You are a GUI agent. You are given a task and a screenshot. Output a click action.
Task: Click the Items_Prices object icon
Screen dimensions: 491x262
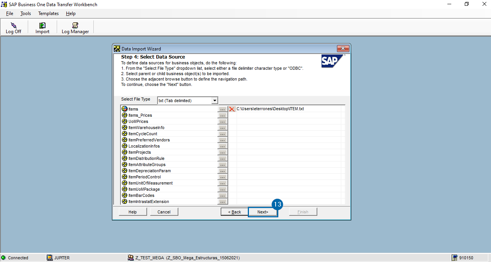coord(124,115)
